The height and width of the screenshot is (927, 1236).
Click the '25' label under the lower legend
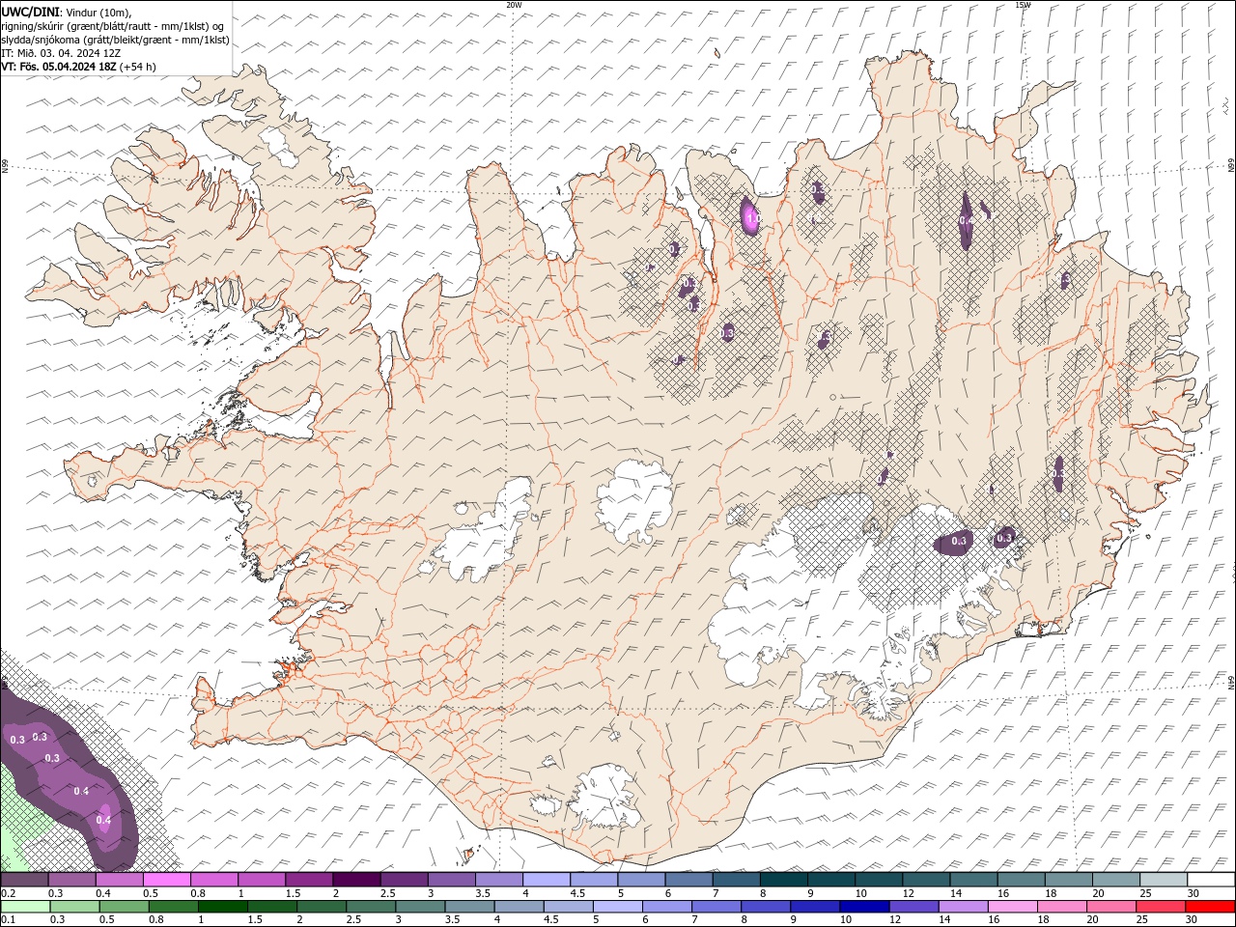[1140, 920]
